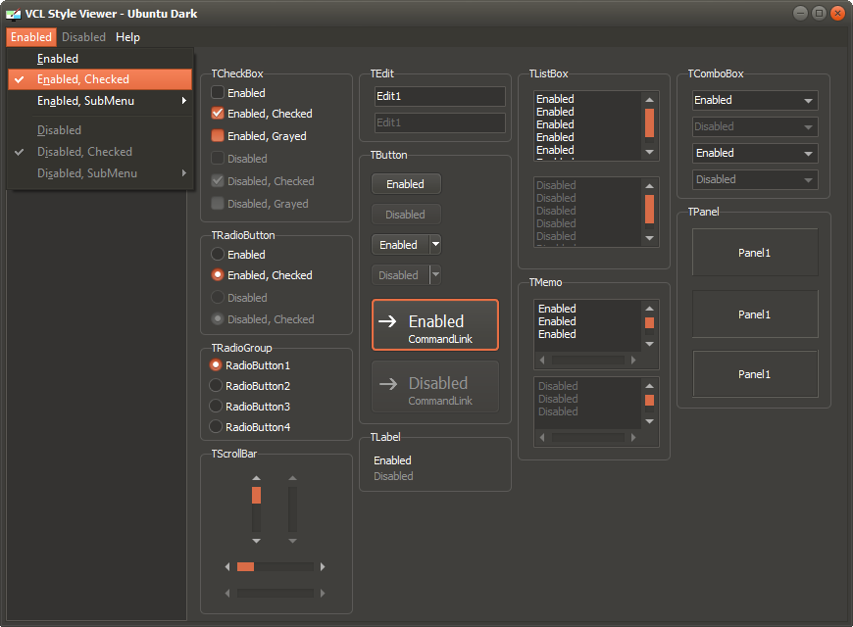Screen dimensions: 853x627
Task: Uncheck the Enabled, Checked checkbox
Action: point(217,113)
